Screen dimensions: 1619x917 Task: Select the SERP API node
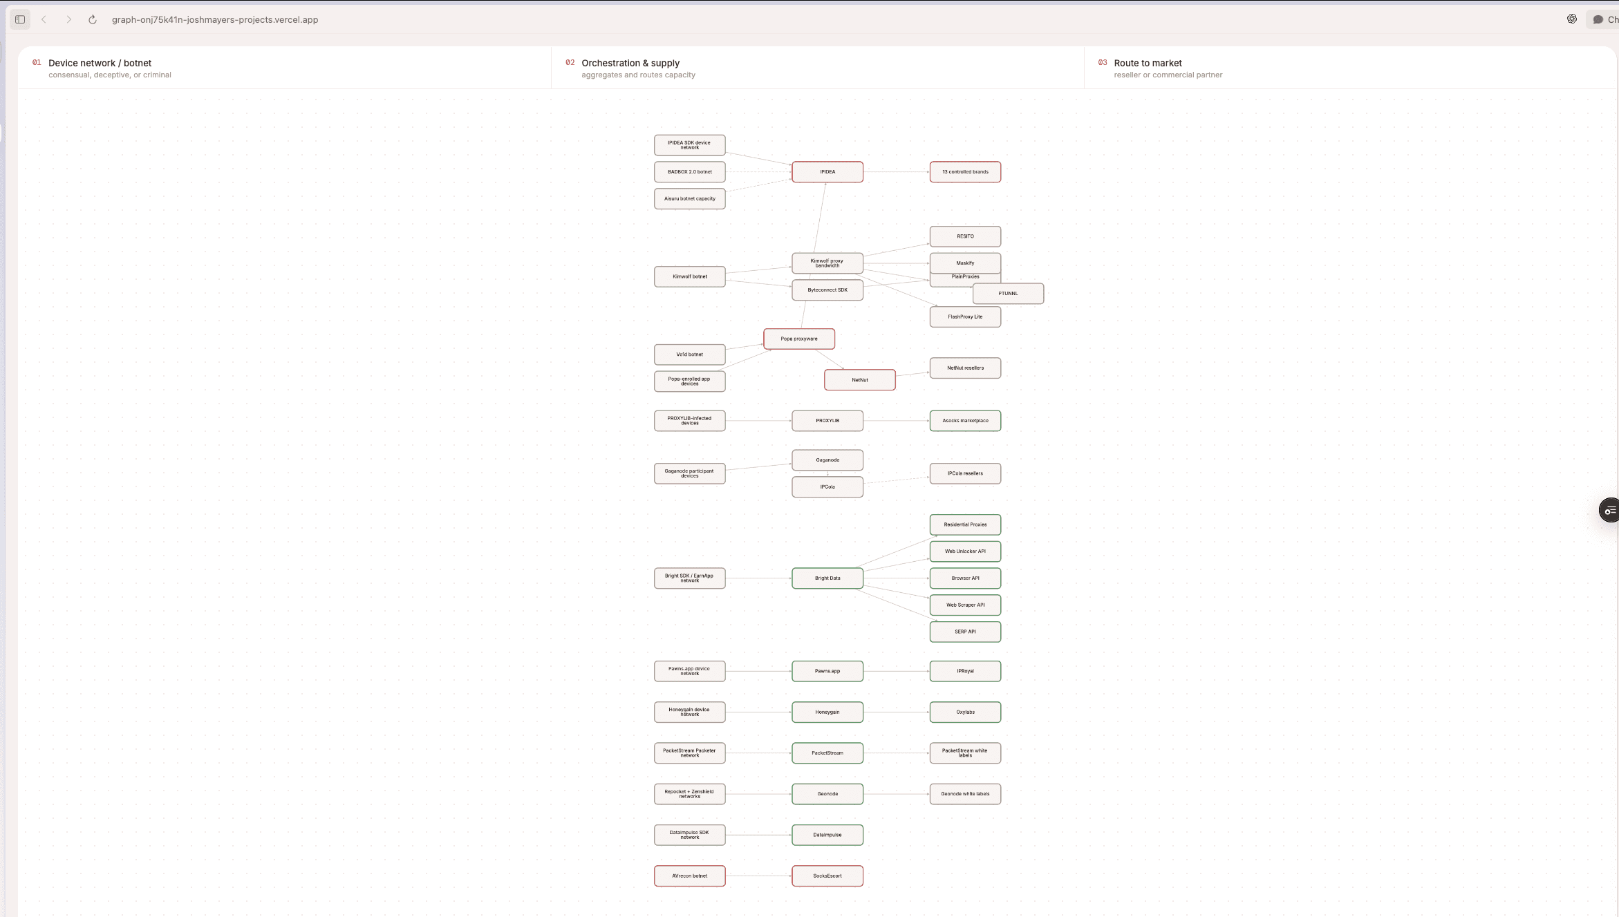click(x=965, y=632)
